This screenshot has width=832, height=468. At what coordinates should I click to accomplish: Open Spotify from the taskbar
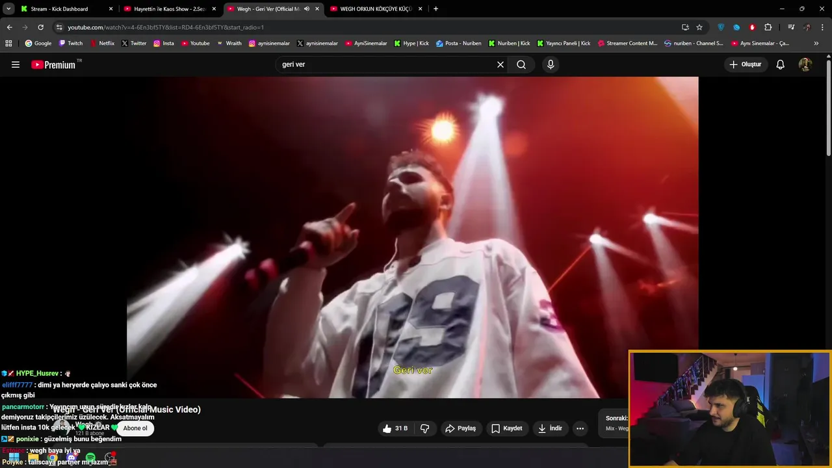coord(90,458)
